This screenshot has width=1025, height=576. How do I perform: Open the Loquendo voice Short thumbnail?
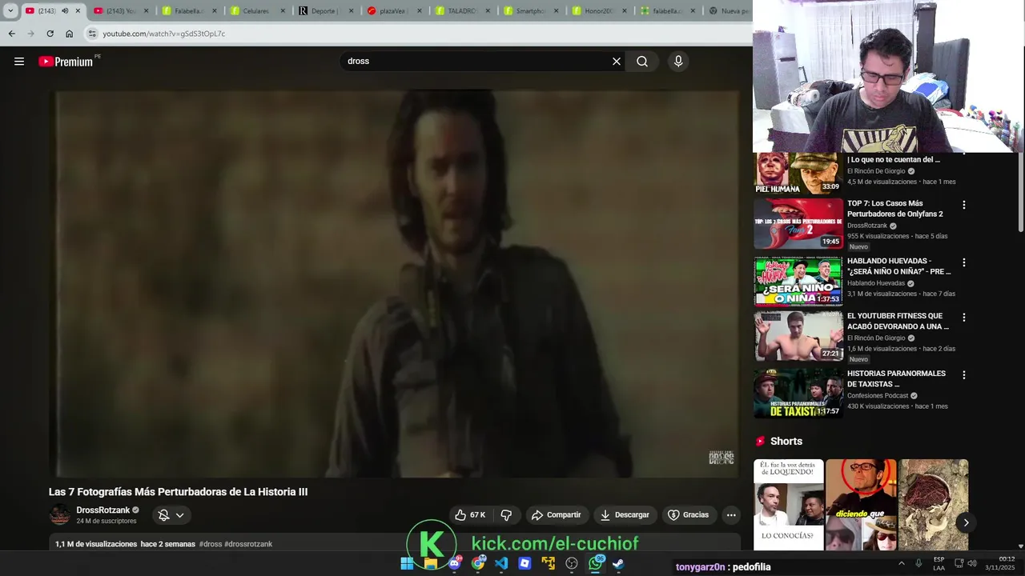[789, 505]
